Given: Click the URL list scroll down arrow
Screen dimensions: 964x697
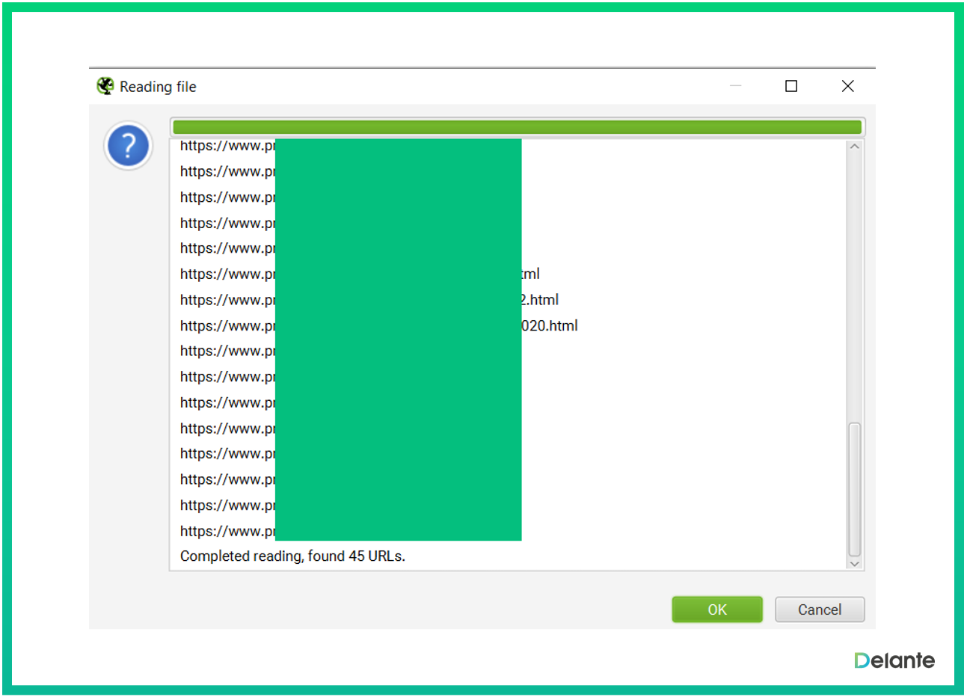Looking at the screenshot, I should pos(854,564).
